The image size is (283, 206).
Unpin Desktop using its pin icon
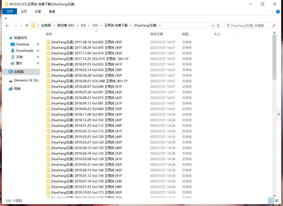click(38, 44)
